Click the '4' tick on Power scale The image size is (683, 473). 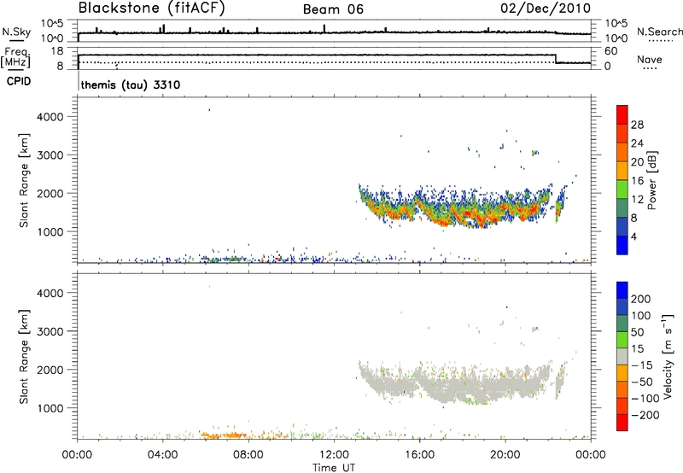[633, 236]
